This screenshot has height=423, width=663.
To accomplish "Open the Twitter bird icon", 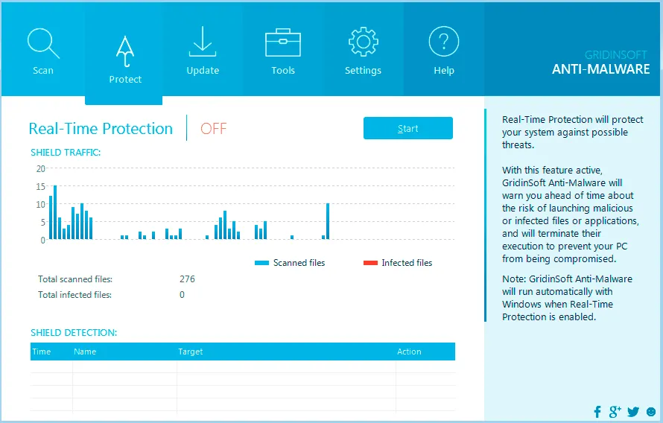I will [633, 412].
